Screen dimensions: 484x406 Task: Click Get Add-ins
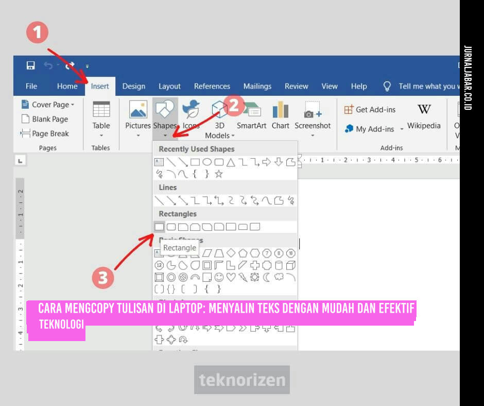[x=370, y=110]
